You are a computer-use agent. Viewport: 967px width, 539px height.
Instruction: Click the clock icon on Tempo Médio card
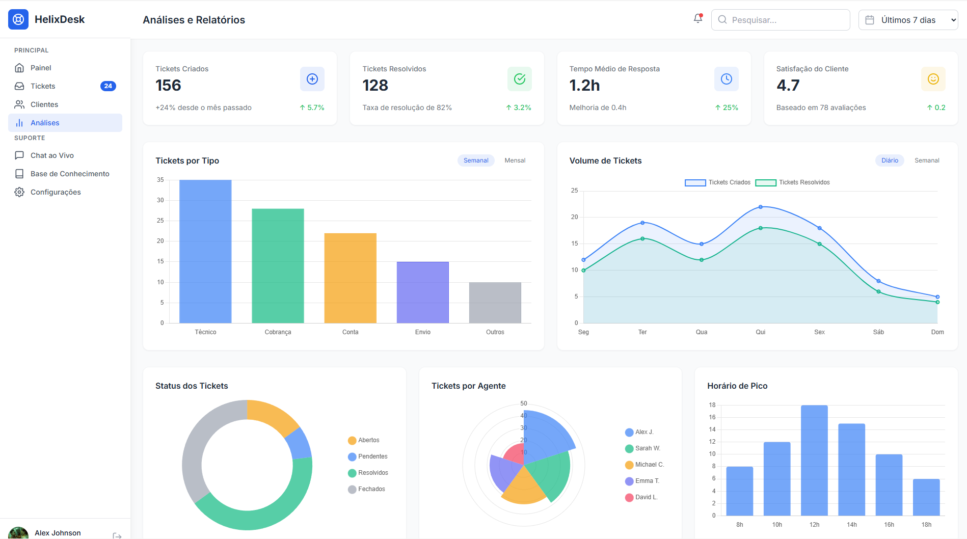(x=727, y=79)
